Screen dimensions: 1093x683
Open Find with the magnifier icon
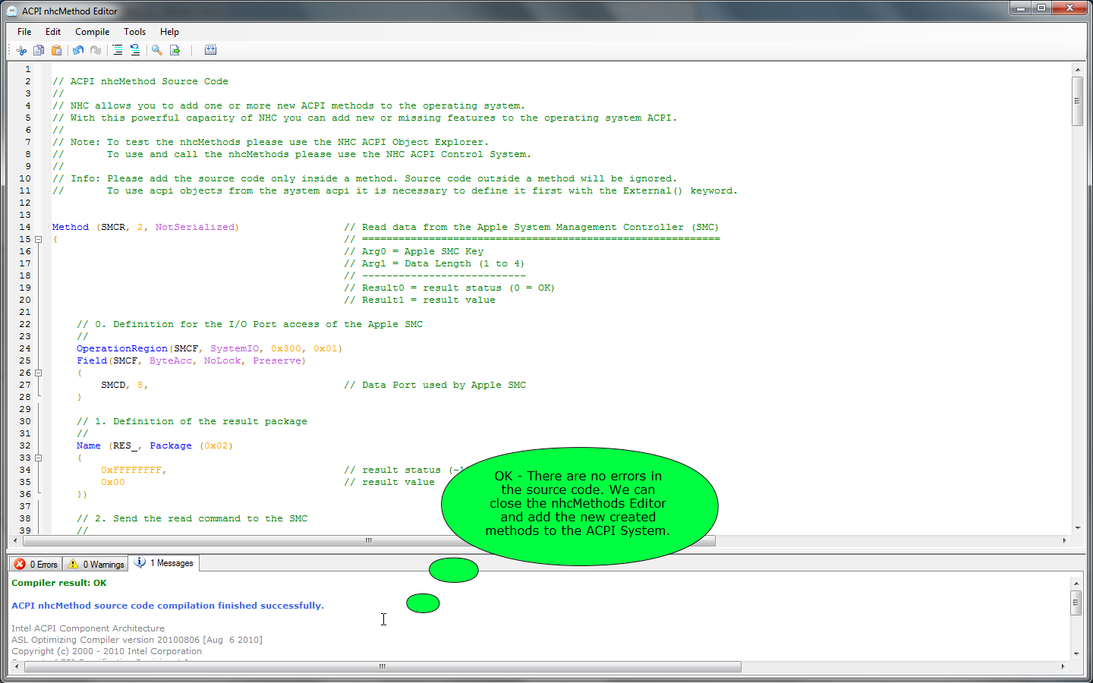157,50
